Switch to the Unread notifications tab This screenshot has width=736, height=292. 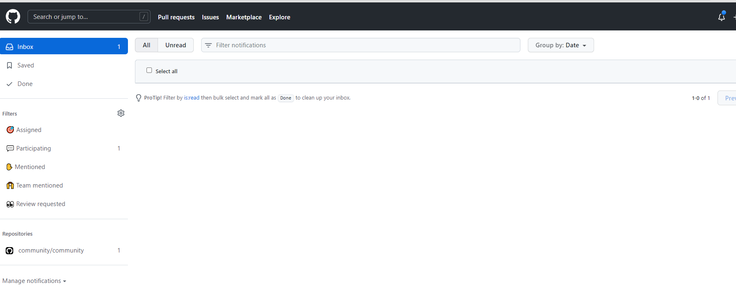click(176, 45)
